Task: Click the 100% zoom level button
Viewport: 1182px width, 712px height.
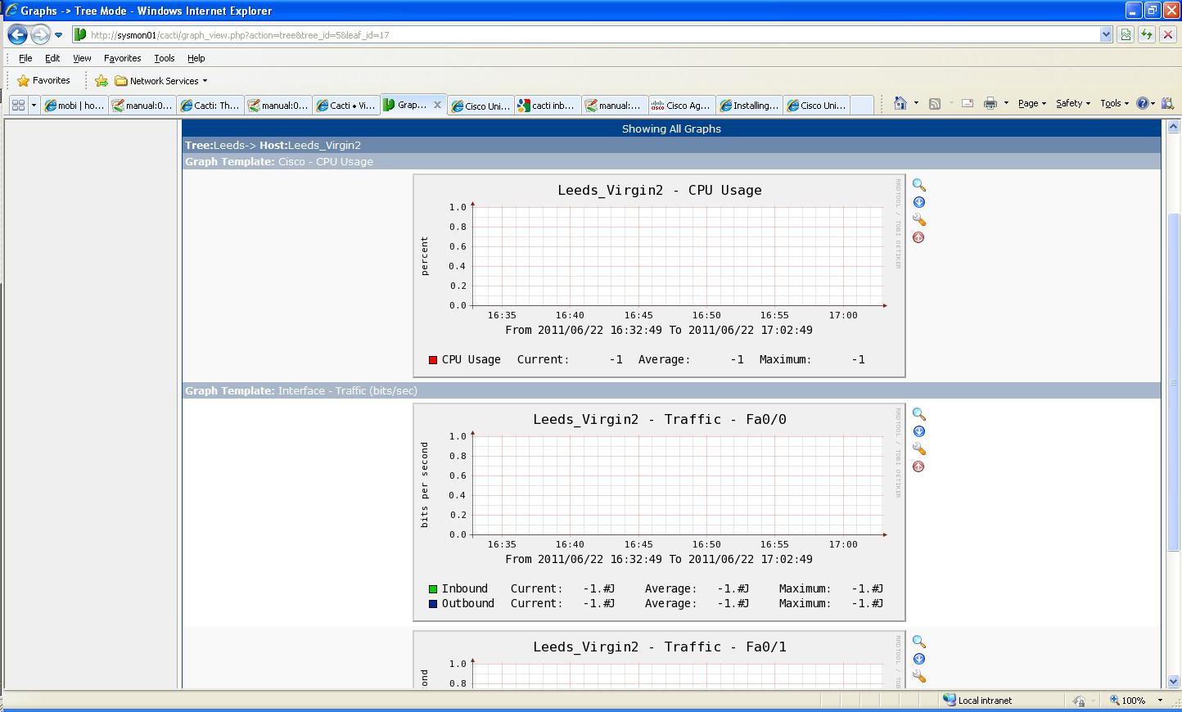Action: [x=1130, y=701]
